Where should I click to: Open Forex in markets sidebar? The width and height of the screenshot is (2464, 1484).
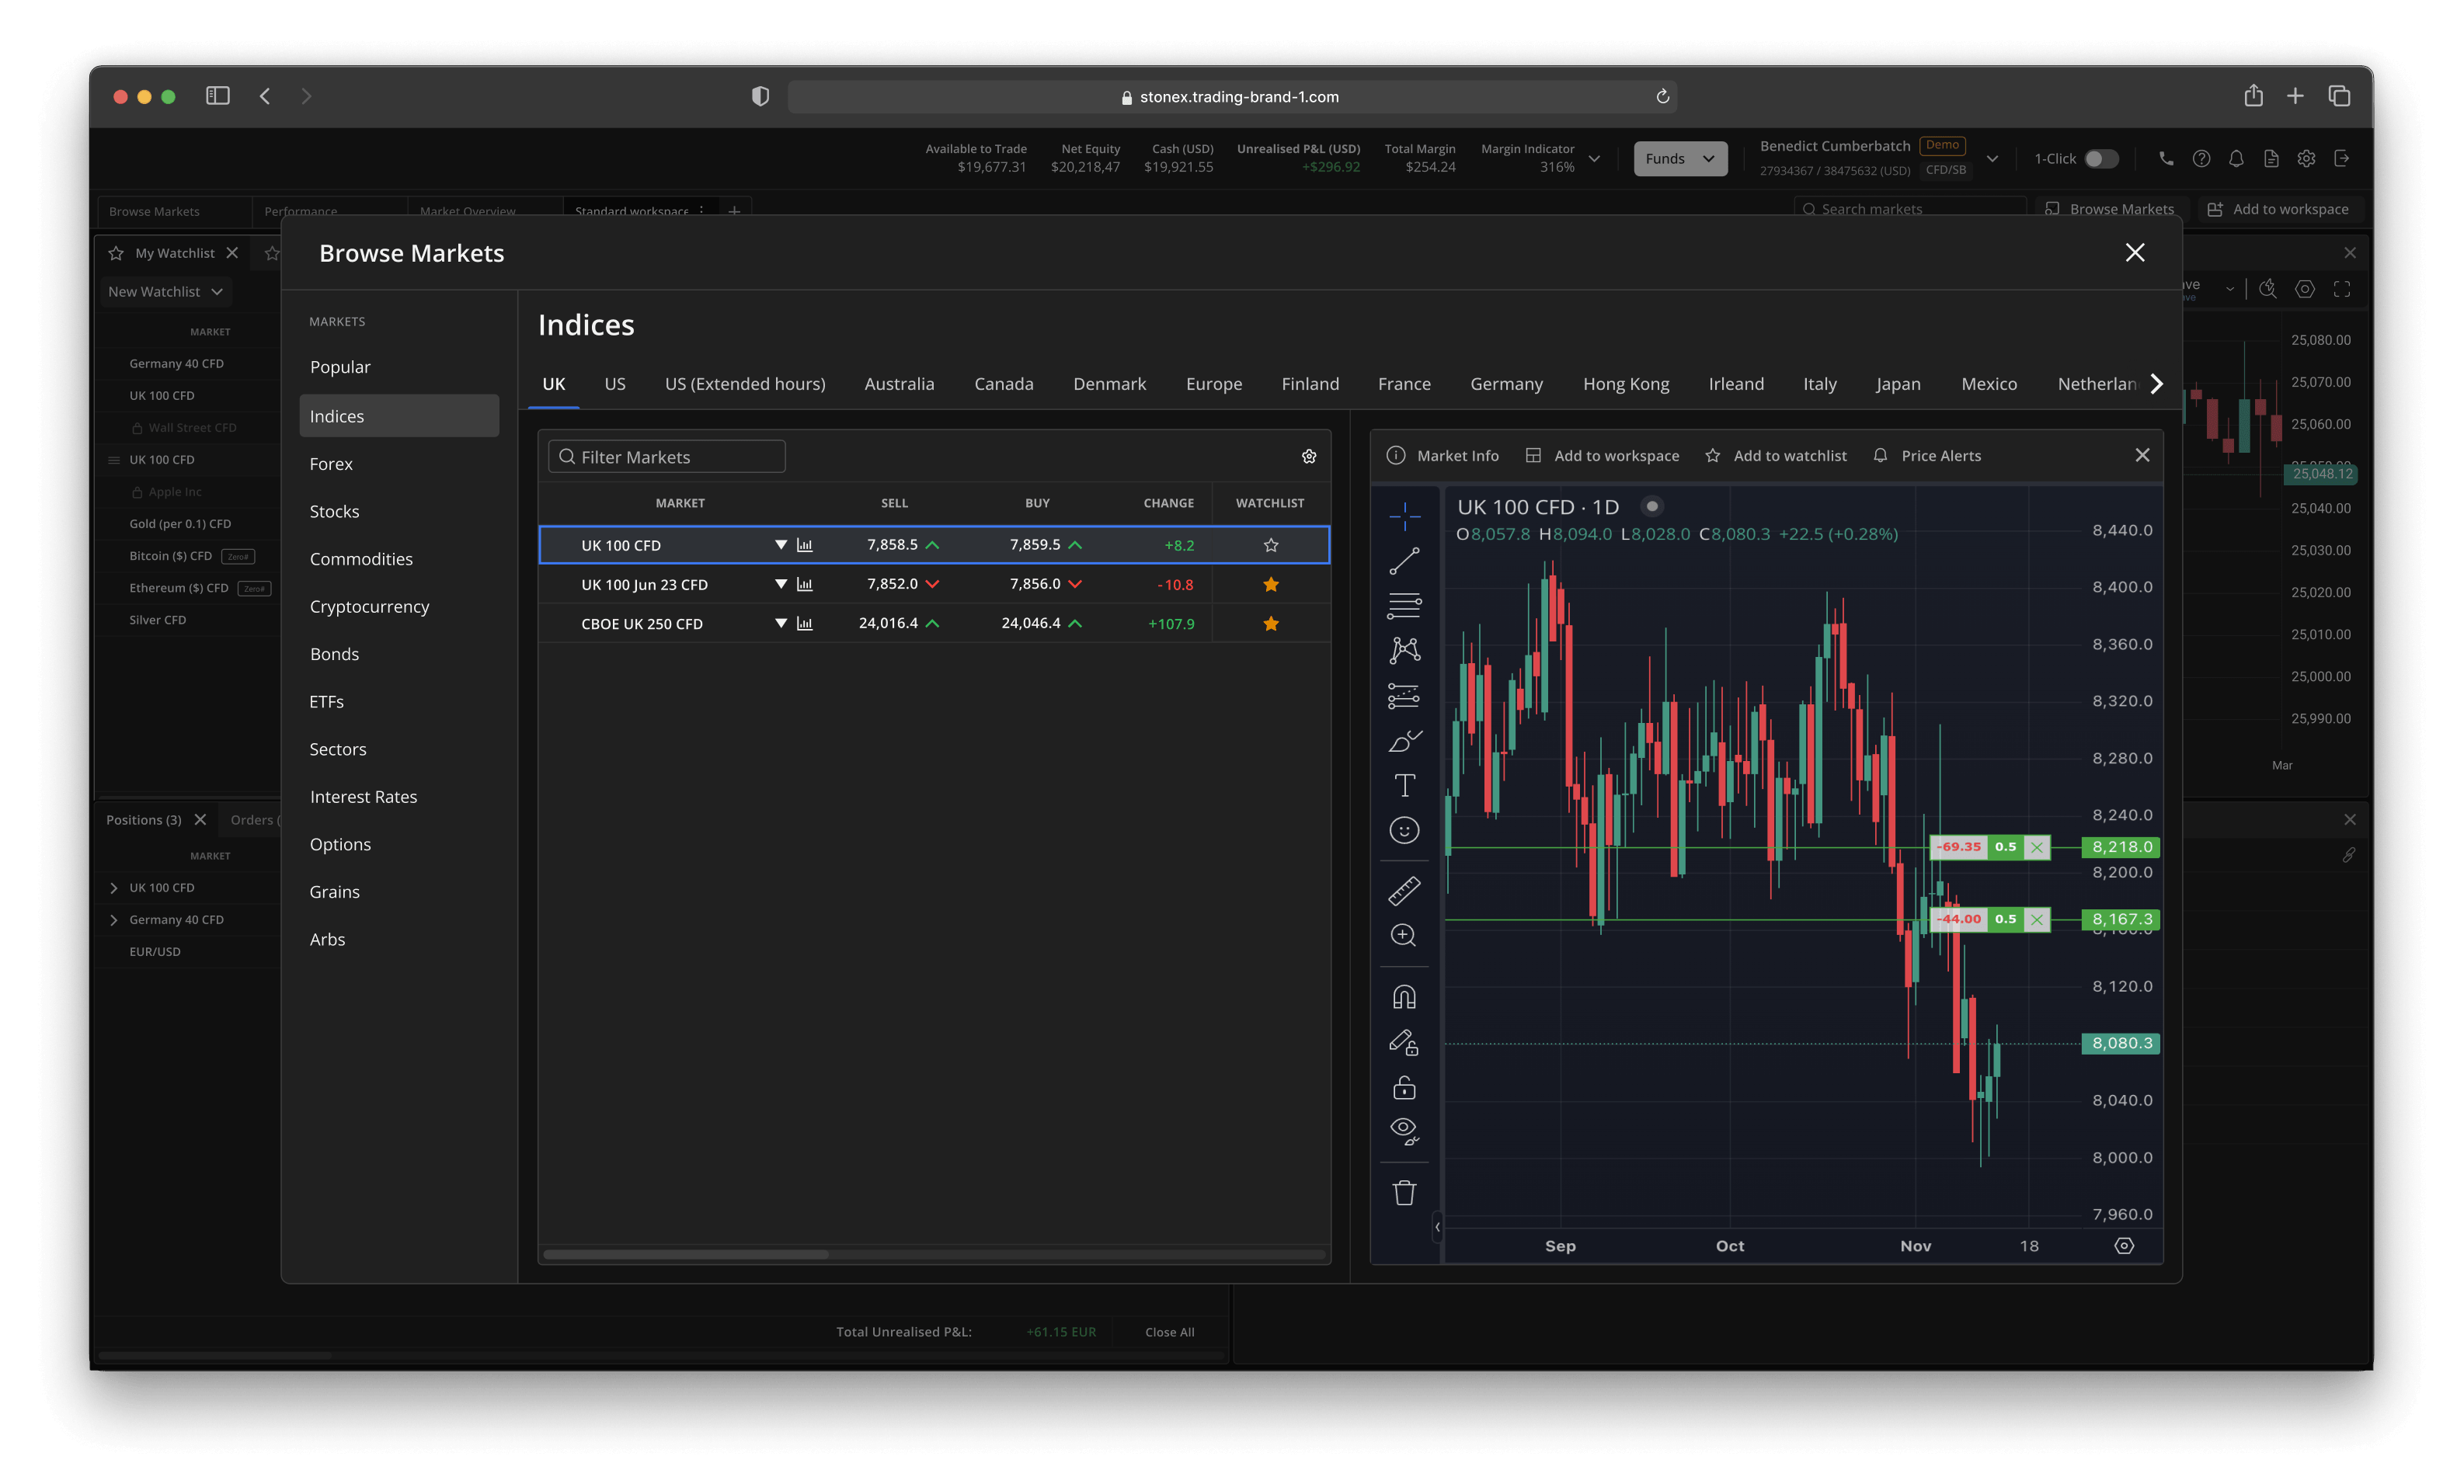point(331,464)
